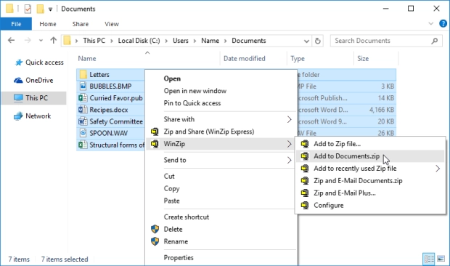Screen dimensions: 450x266
Task: Go up one folder level with Up arrow
Action: 54,41
